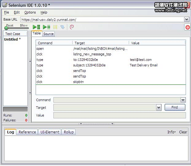Collapse the log pane with right grip arrow
The height and width of the screenshot is (166, 191).
[x=112, y=124]
